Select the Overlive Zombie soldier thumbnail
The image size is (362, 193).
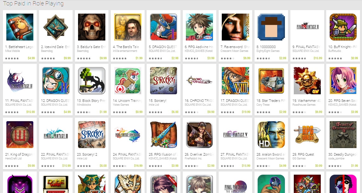tap(199, 134)
